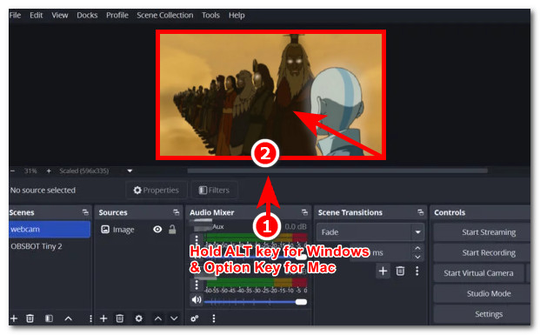Open Audio Mixer bottom options menu
Viewport: 540px width, 335px height.
(214, 318)
